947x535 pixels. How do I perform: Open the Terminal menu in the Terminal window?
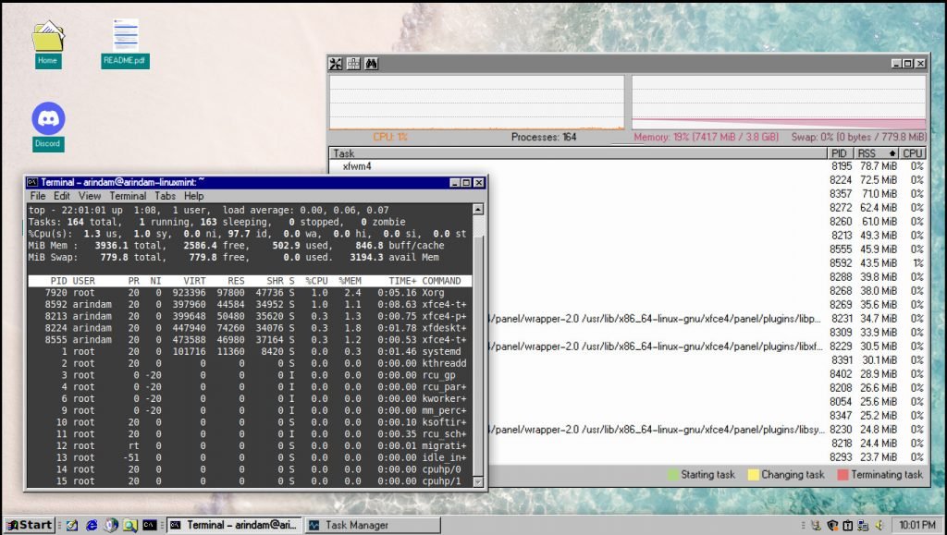click(129, 196)
